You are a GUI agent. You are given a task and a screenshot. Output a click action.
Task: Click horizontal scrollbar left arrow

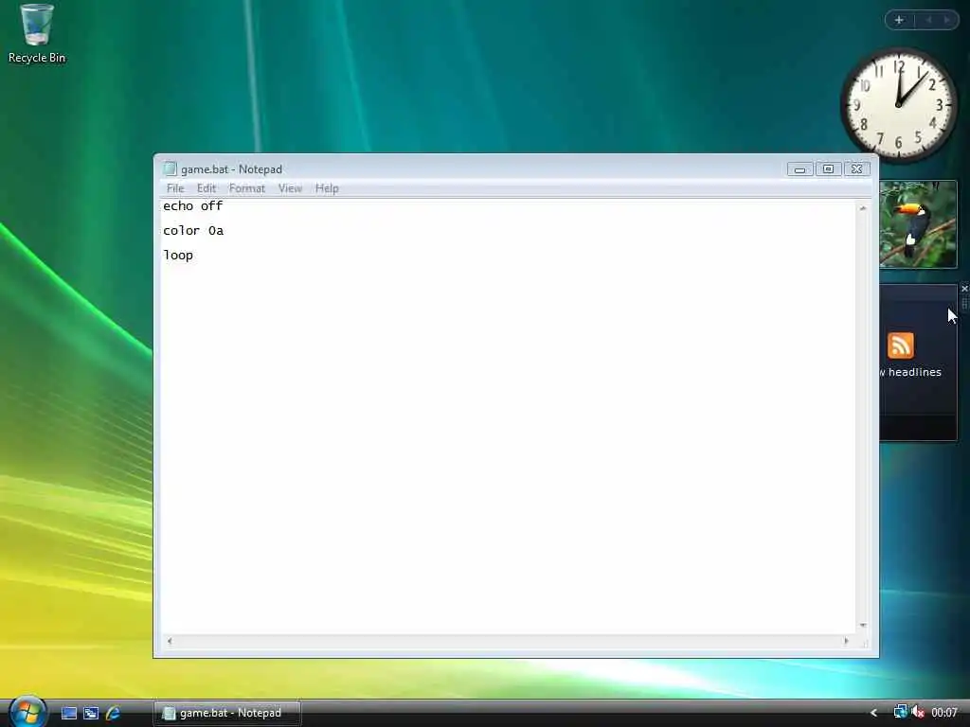pyautogui.click(x=170, y=641)
